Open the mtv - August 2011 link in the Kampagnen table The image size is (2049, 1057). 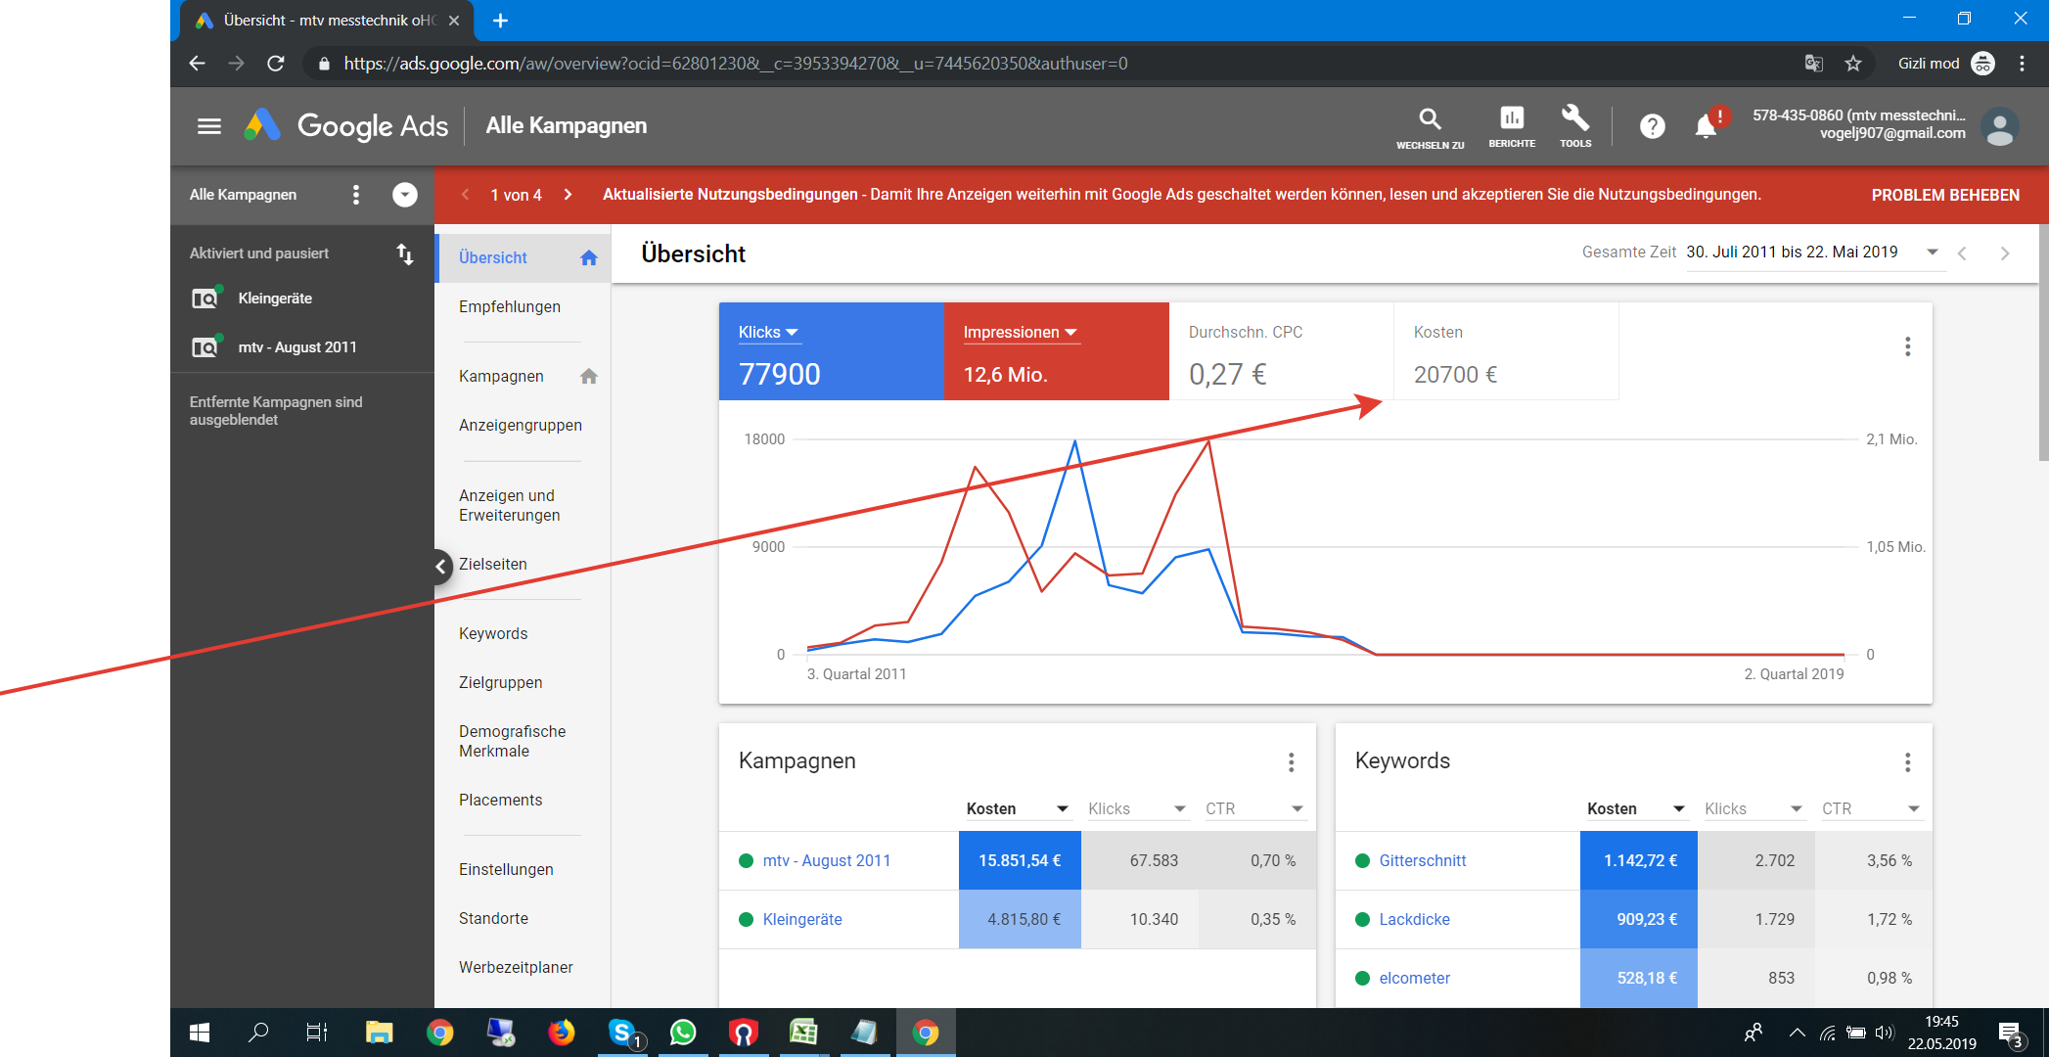pyautogui.click(x=827, y=861)
